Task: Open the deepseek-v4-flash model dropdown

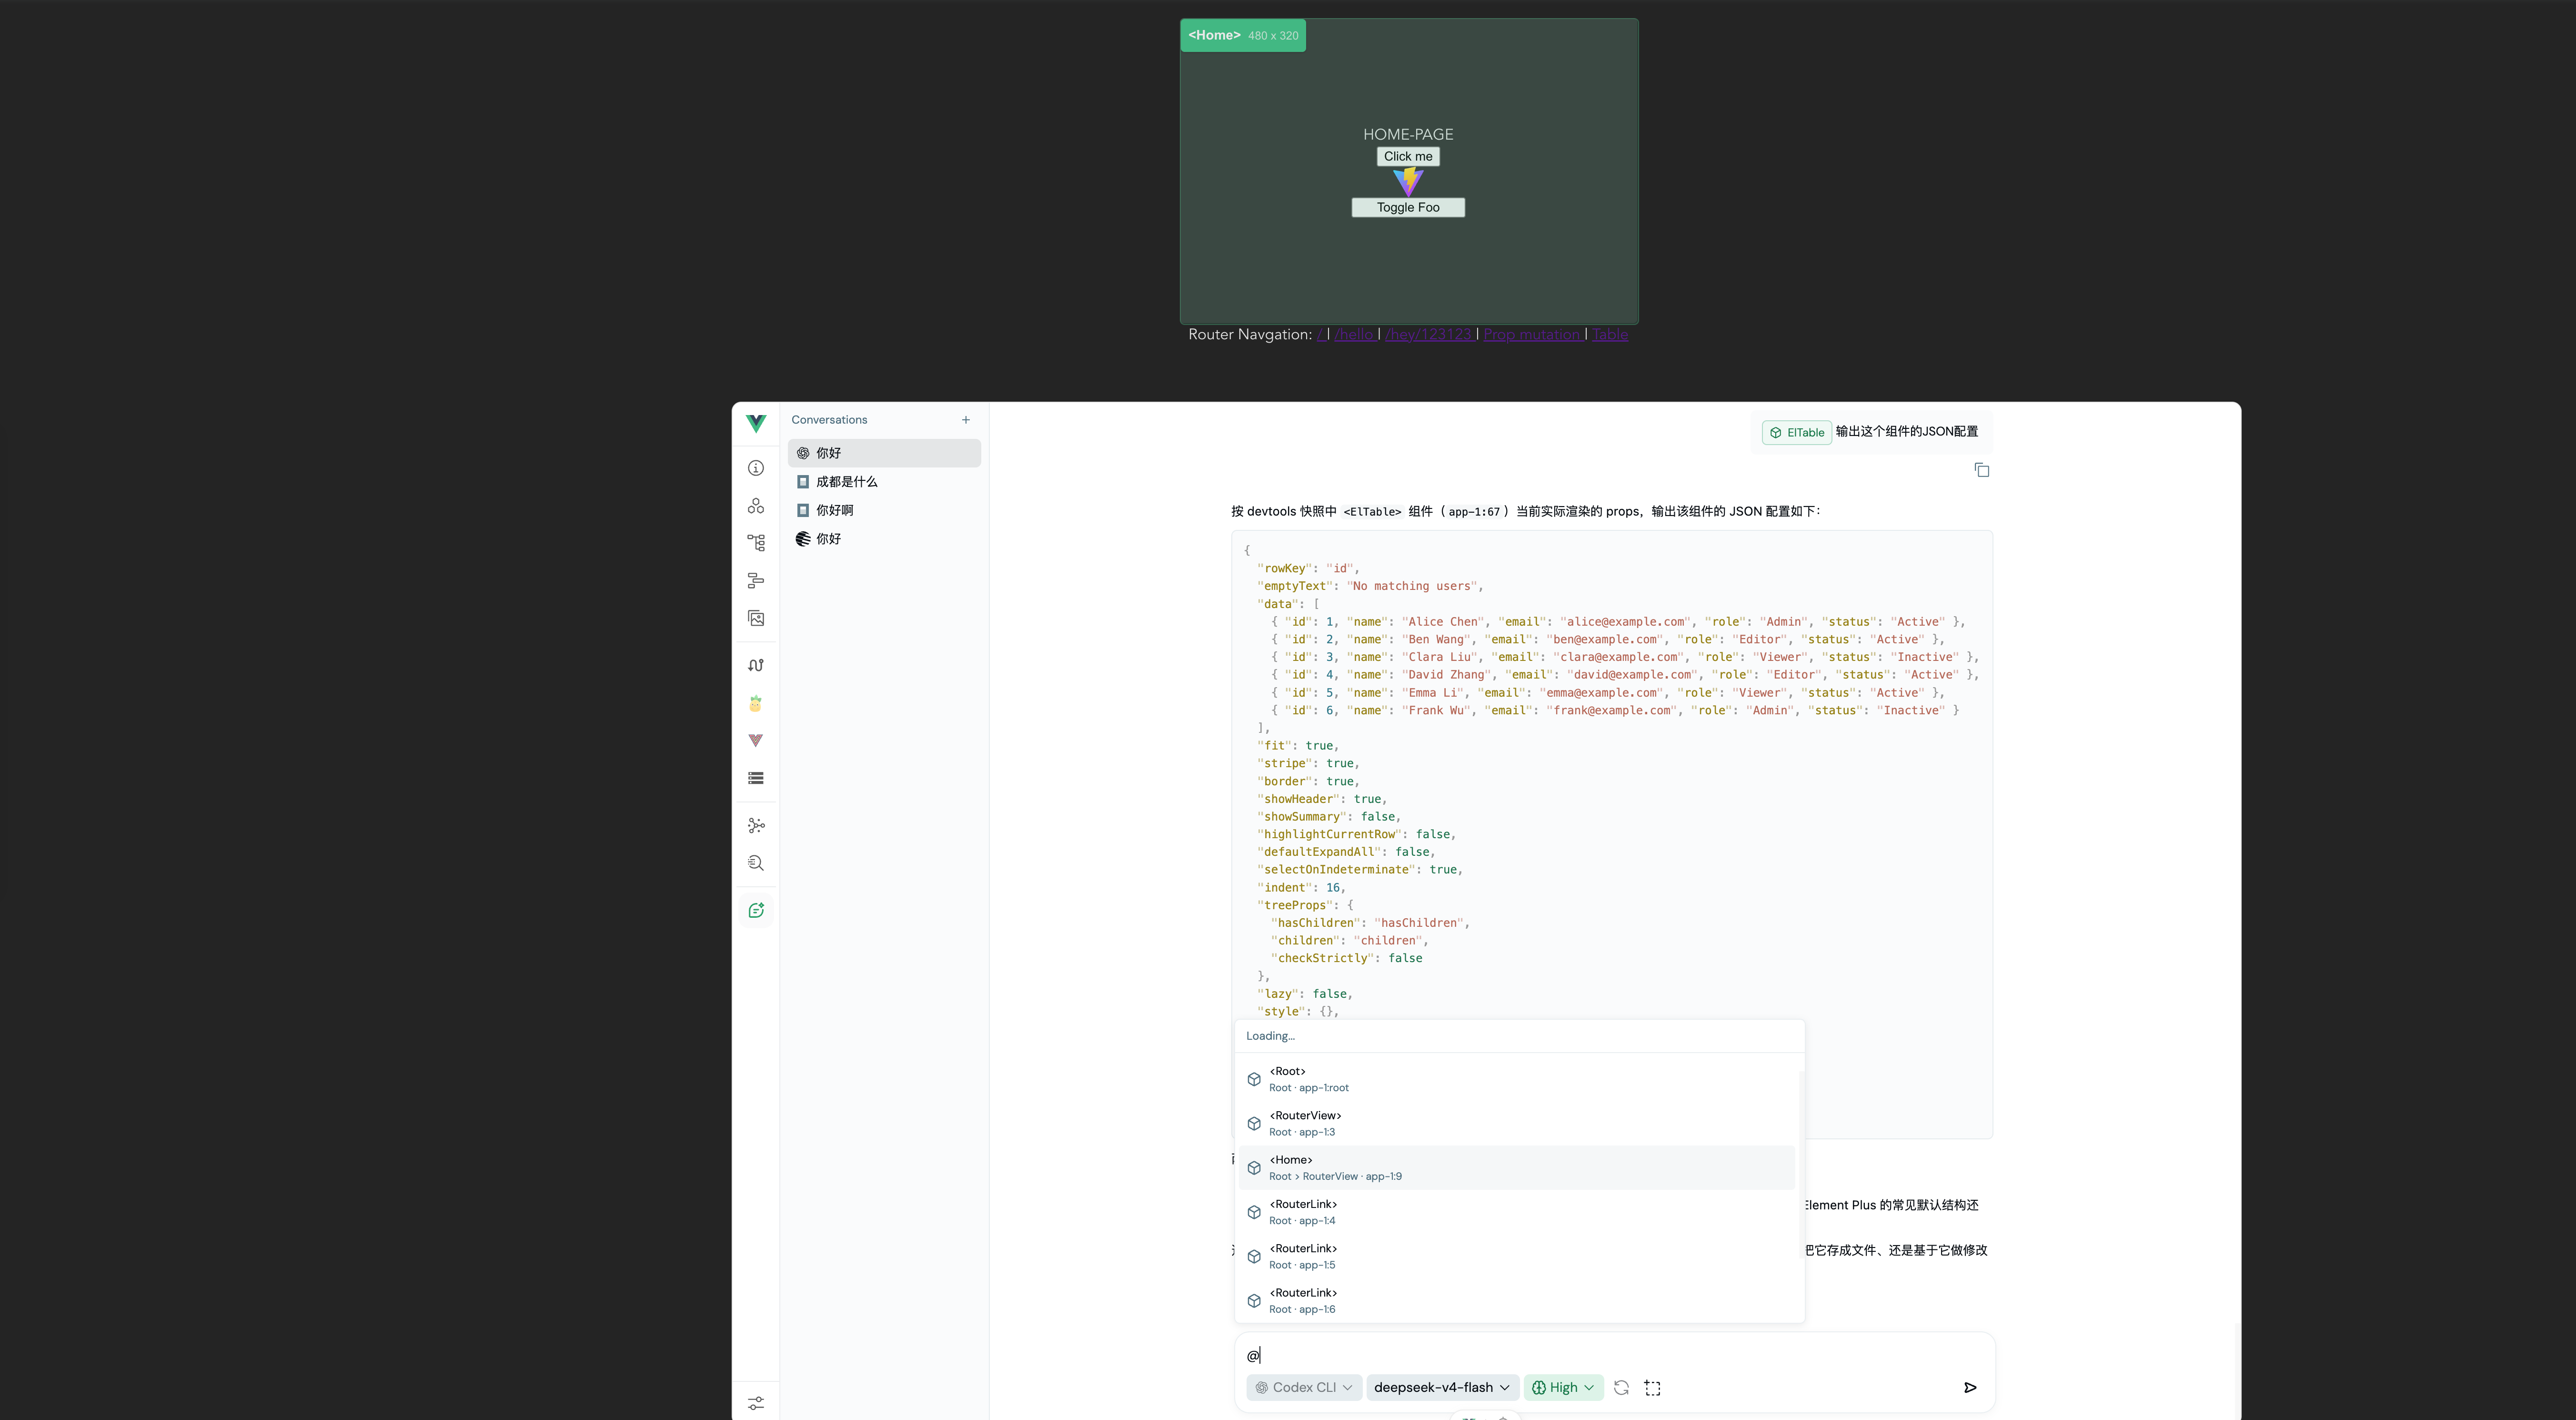Action: (x=1442, y=1387)
